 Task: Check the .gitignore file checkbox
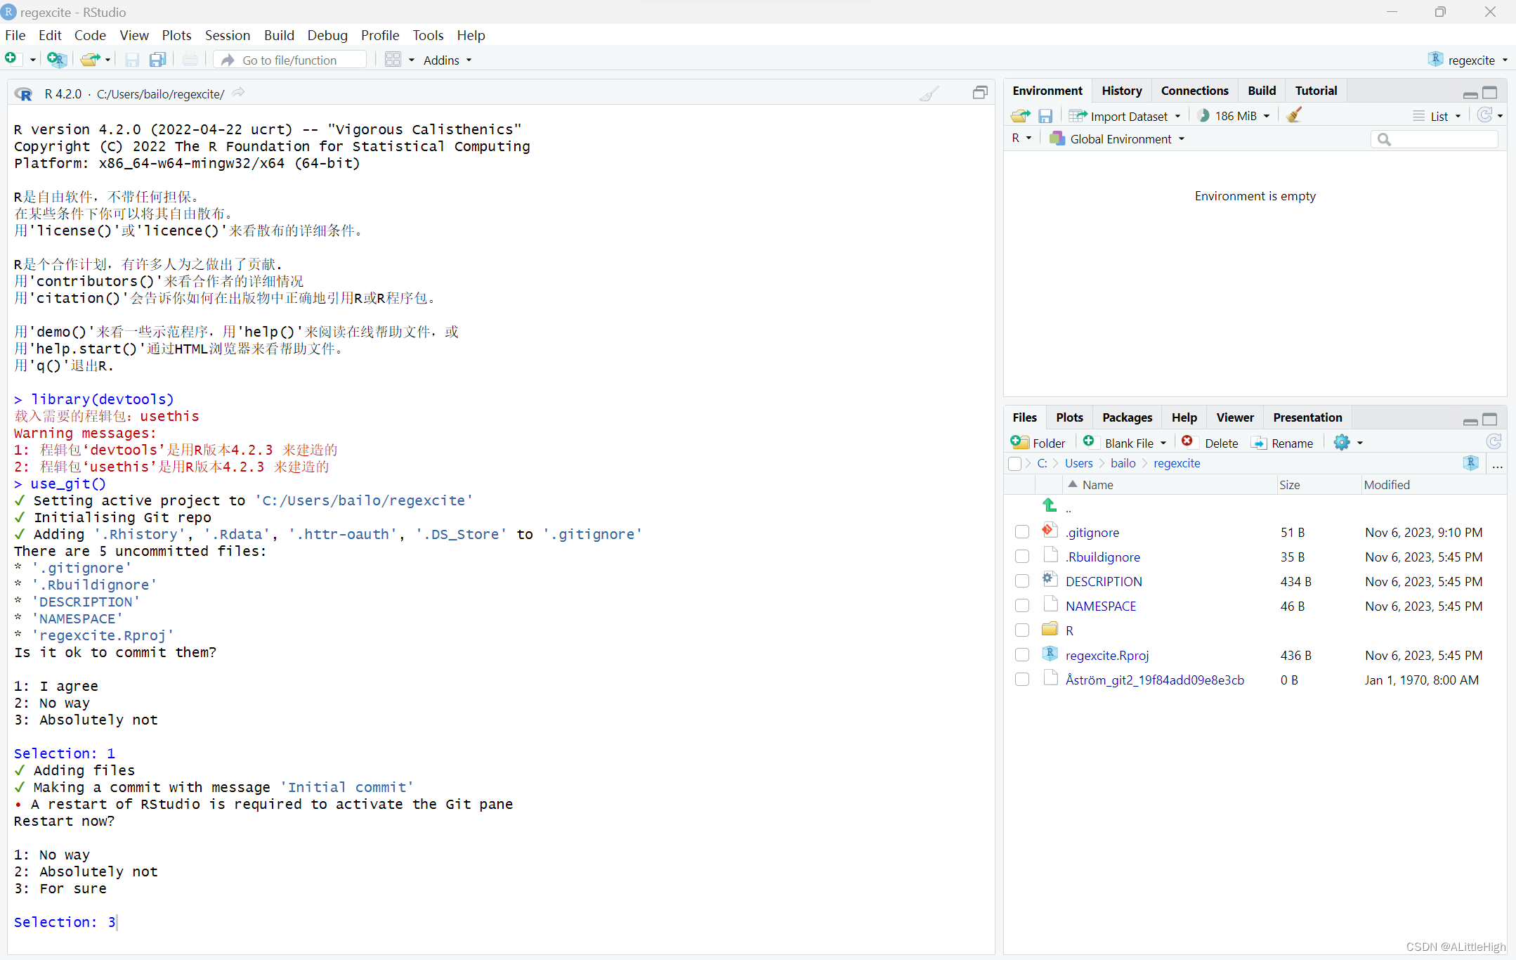(1022, 532)
